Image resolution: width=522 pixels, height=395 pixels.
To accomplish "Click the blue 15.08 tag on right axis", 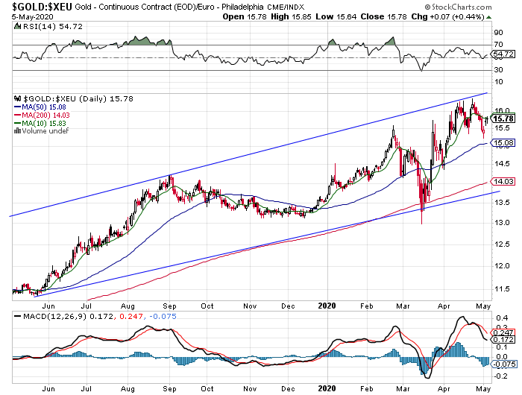I will tap(504, 143).
